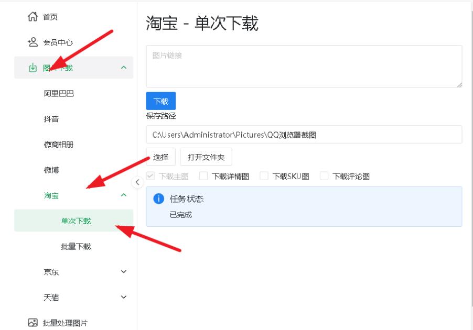Select 阿里巴巴 in the sidebar
Screen dimensions: 473x330
coord(73,93)
